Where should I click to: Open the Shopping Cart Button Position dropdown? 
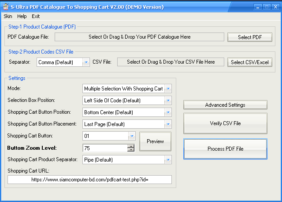(127, 112)
